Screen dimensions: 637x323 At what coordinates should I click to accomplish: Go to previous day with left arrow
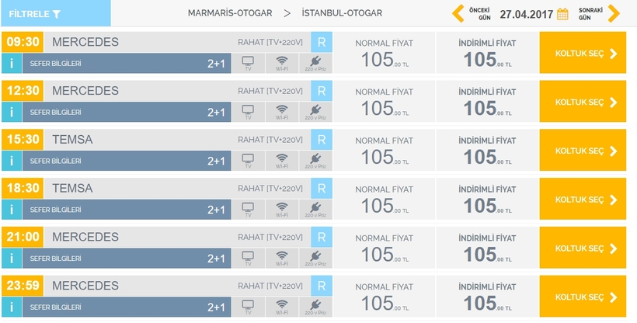coord(458,13)
